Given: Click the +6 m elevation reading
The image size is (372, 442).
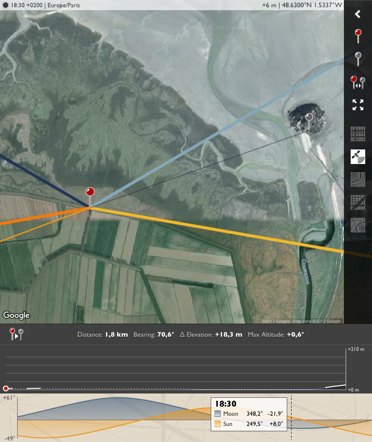Looking at the screenshot, I should (x=269, y=5).
